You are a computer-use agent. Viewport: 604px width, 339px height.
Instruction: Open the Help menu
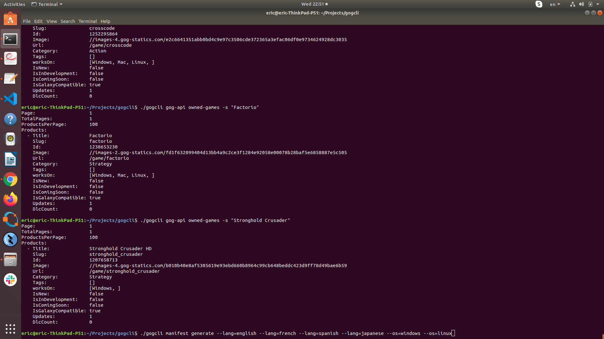[105, 21]
